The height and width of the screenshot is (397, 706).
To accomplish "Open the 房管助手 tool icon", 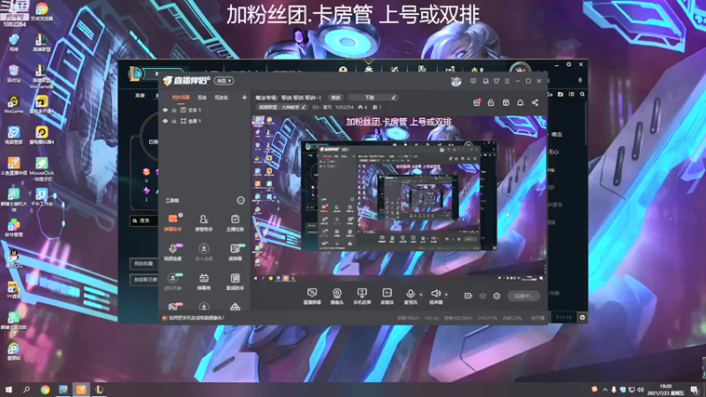I will pyautogui.click(x=204, y=222).
